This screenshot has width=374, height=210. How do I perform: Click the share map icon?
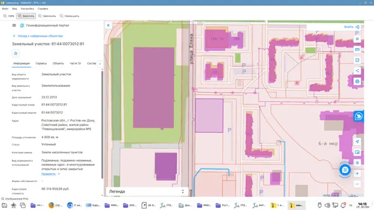click(357, 71)
